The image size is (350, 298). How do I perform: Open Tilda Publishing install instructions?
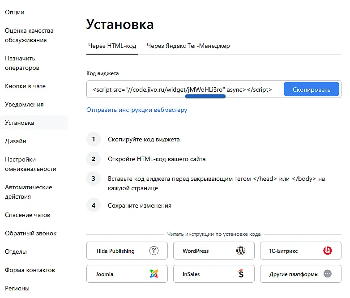pyautogui.click(x=127, y=251)
